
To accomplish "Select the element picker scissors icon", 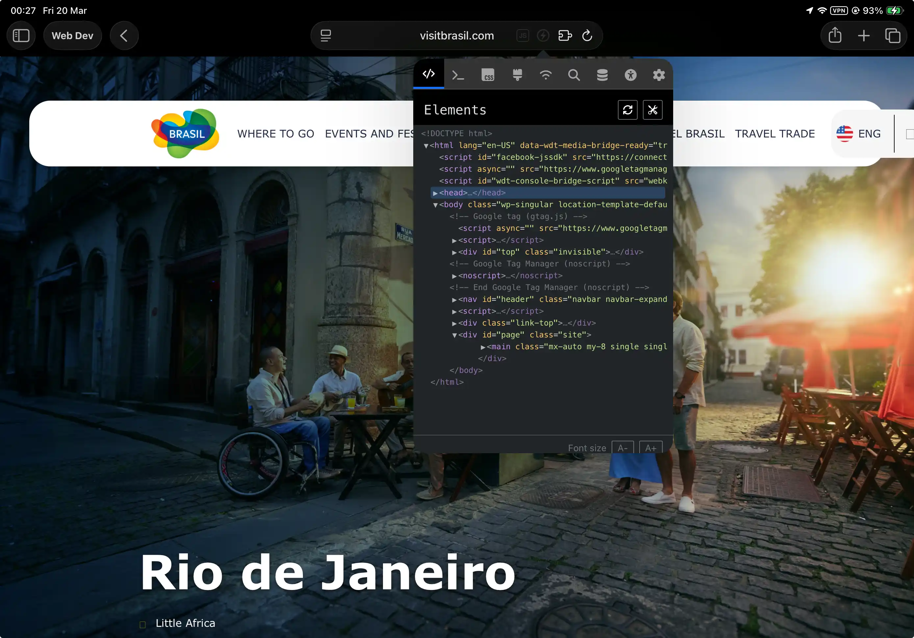I will [x=652, y=110].
